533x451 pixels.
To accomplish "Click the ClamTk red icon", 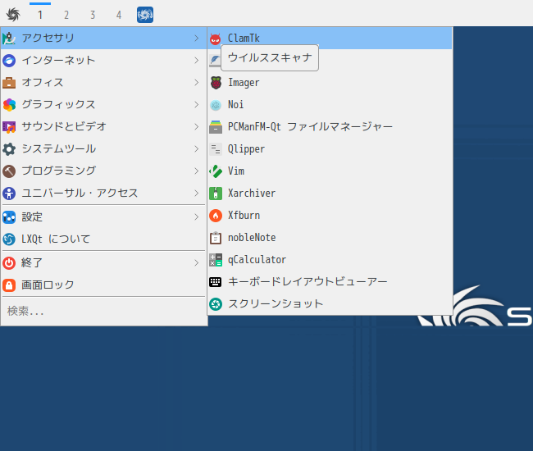I will click(x=215, y=39).
